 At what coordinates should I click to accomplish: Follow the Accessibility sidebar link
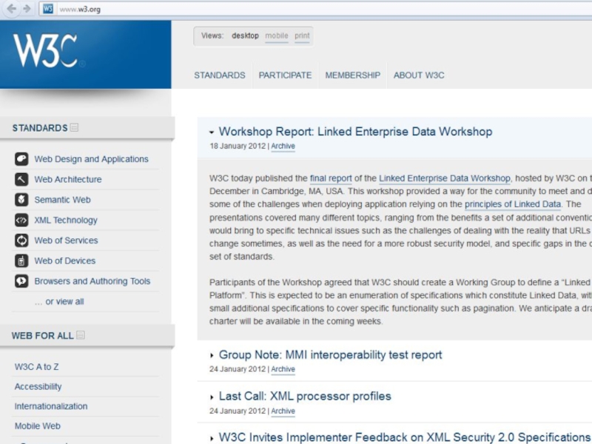[x=38, y=386]
